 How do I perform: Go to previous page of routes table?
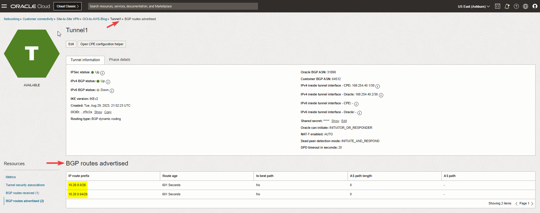click(x=516, y=204)
